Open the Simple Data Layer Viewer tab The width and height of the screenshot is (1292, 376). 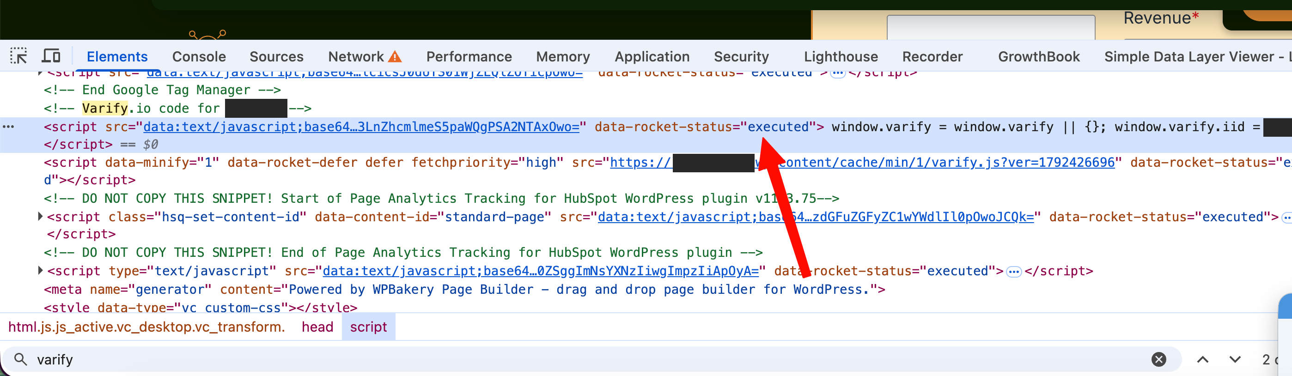coord(1198,57)
